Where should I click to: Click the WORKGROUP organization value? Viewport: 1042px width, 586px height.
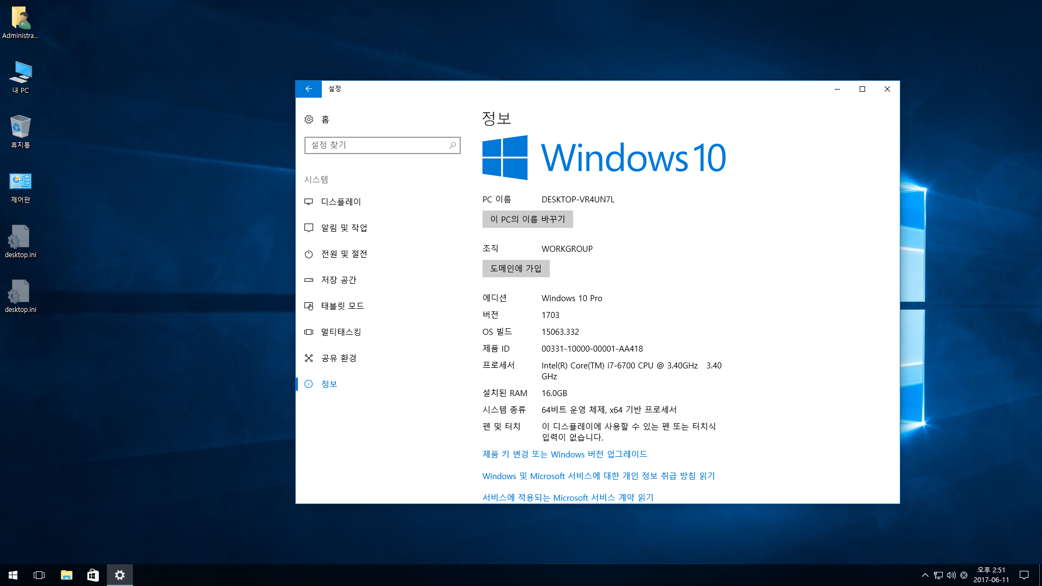pos(567,249)
